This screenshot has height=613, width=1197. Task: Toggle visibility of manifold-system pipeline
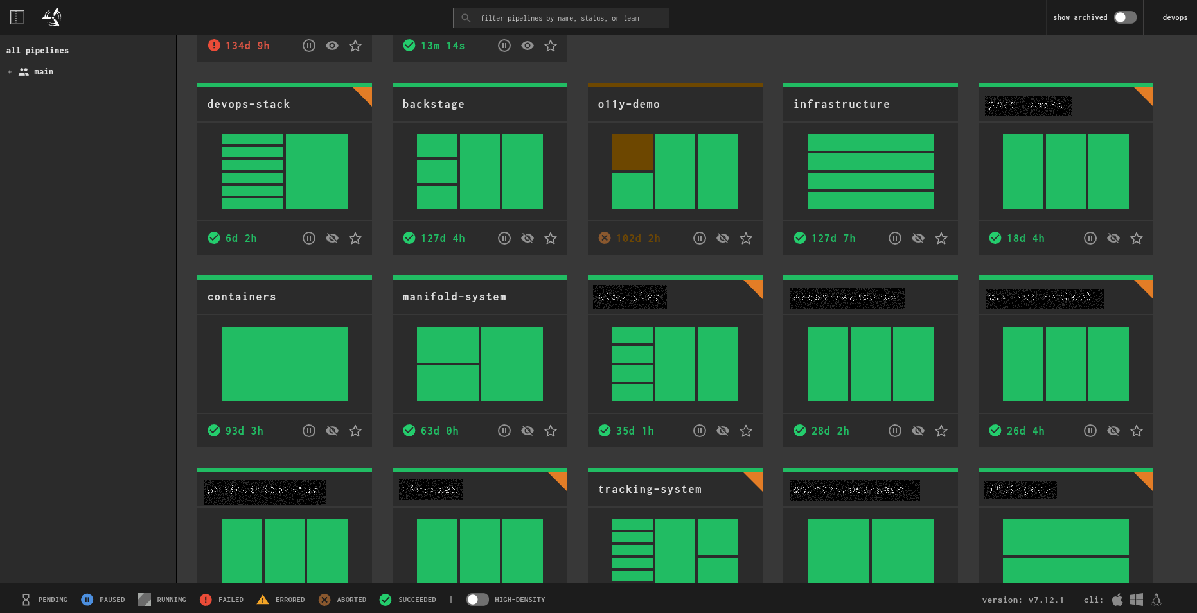click(528, 431)
